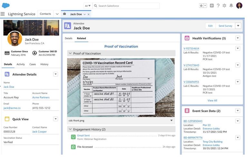
Task: Open the App Launcher grid icon
Action: 3,14
